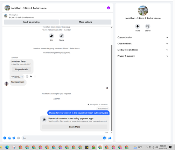The width and height of the screenshot is (175, 150).
Task: Open volume control in system tray
Action: [157, 147]
